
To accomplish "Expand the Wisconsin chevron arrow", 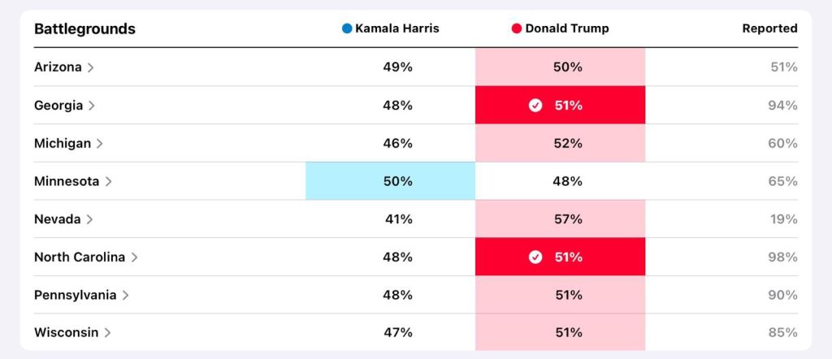I will (107, 333).
